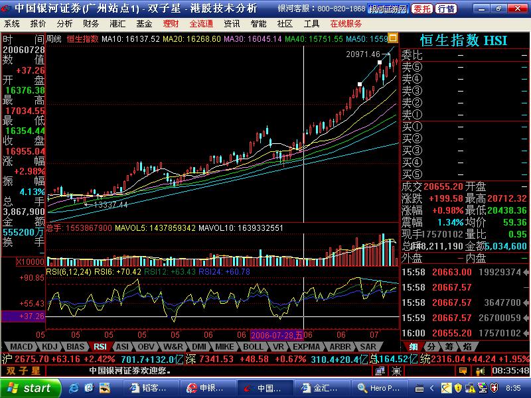This screenshot has height=398, width=531.
Task: Expand hidden tray icons chevron
Action: tap(432, 388)
